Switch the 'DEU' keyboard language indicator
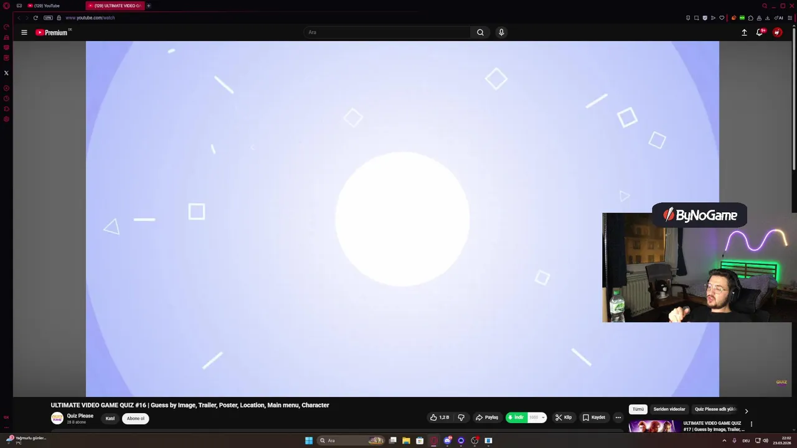This screenshot has width=797, height=448. tap(746, 441)
